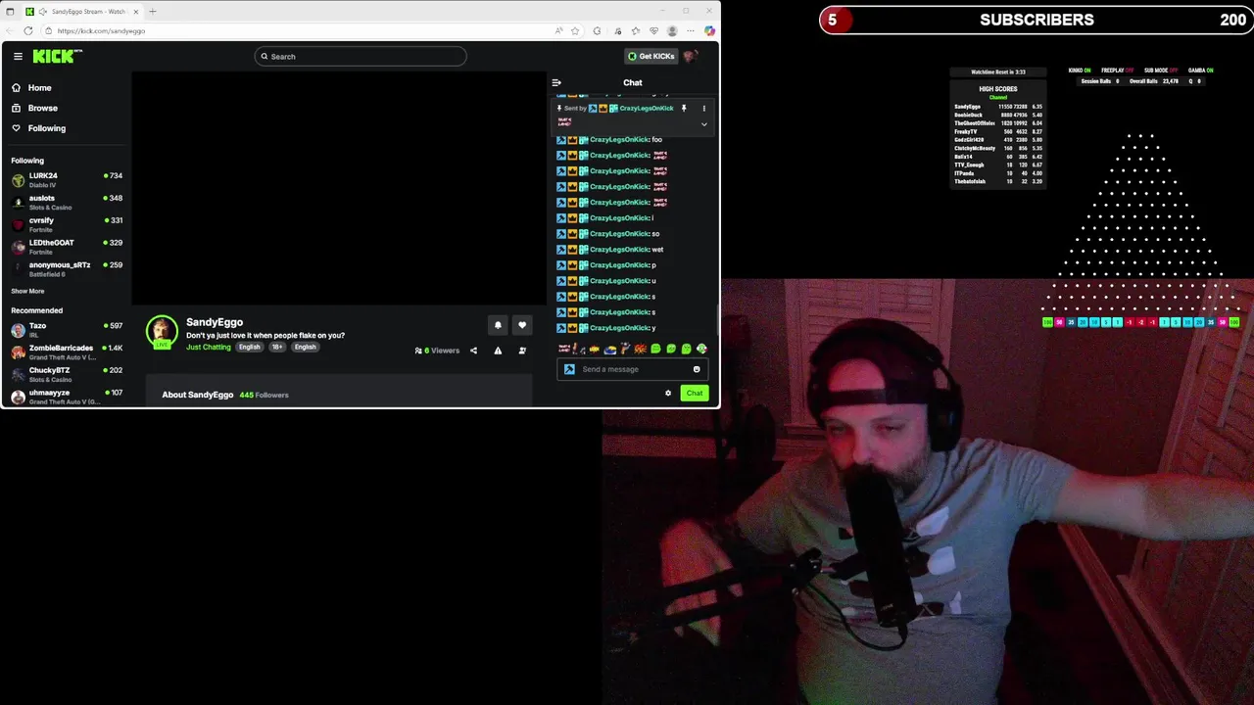Click the SUBSCRIBERS goal bar
Image resolution: width=1254 pixels, height=705 pixels.
pos(1036,20)
